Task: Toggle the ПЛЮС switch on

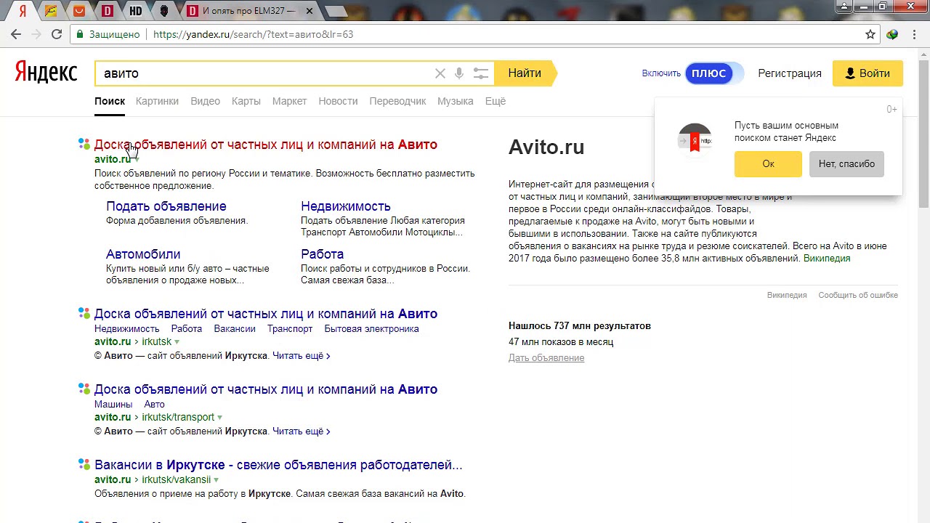Action: [x=714, y=73]
